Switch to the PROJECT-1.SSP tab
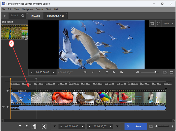 [56, 16]
